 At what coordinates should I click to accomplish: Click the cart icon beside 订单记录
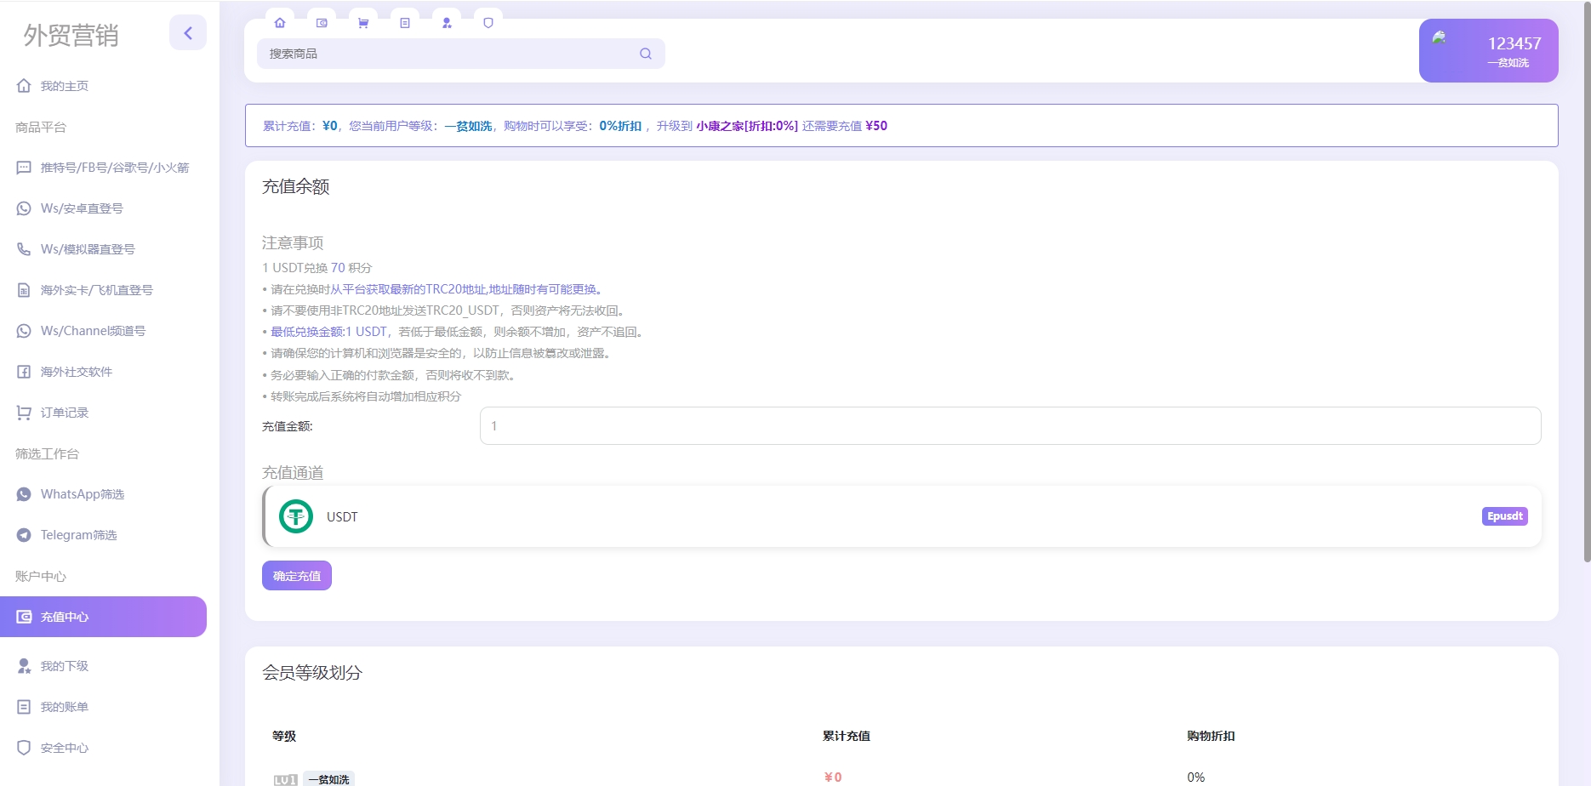tap(24, 413)
